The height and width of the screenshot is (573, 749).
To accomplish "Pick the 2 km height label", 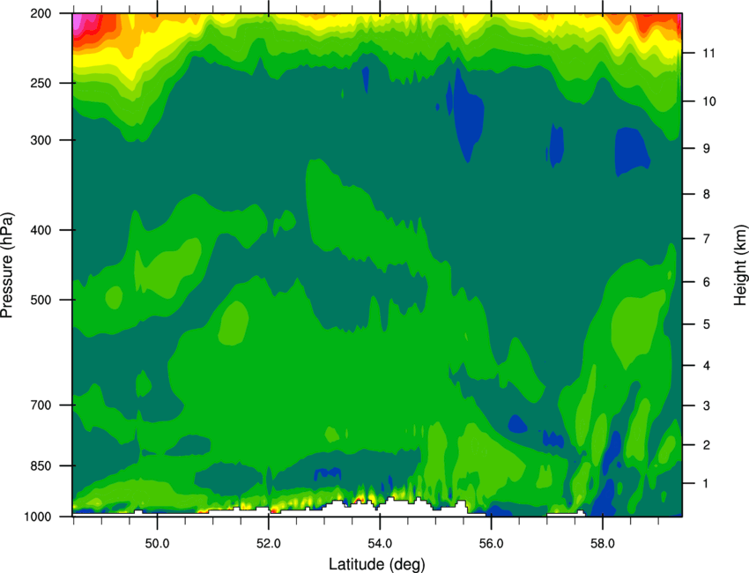I will click(x=707, y=445).
